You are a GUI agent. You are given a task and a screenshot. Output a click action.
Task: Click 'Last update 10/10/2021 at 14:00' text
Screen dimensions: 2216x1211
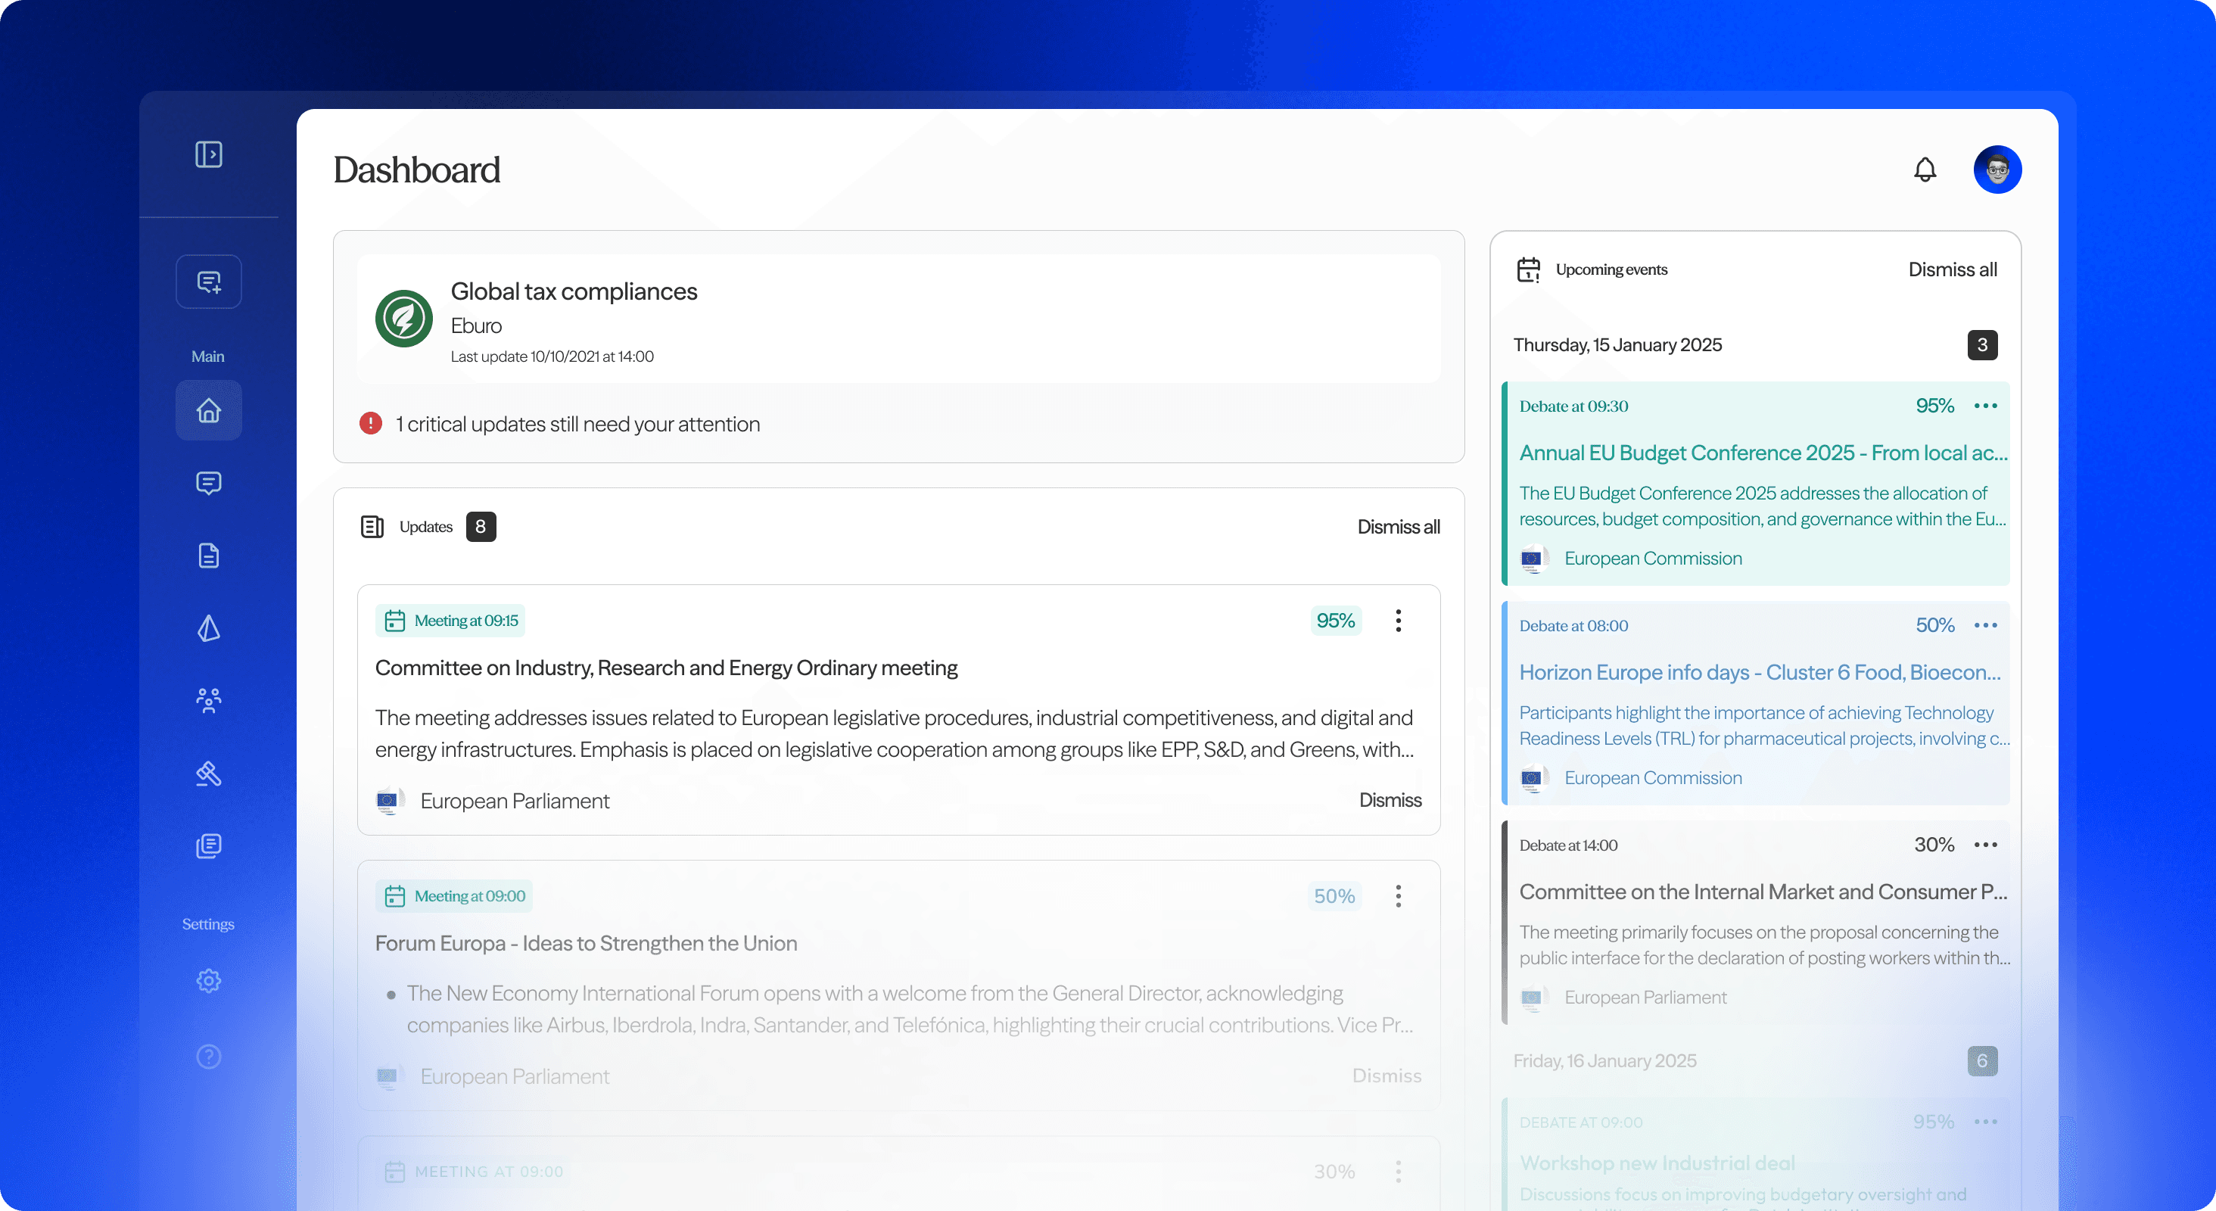552,356
